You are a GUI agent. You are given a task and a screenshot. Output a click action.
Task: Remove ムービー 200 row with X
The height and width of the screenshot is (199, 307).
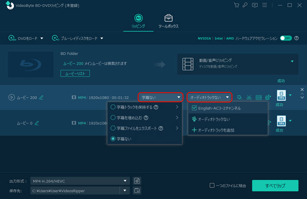(x=302, y=89)
